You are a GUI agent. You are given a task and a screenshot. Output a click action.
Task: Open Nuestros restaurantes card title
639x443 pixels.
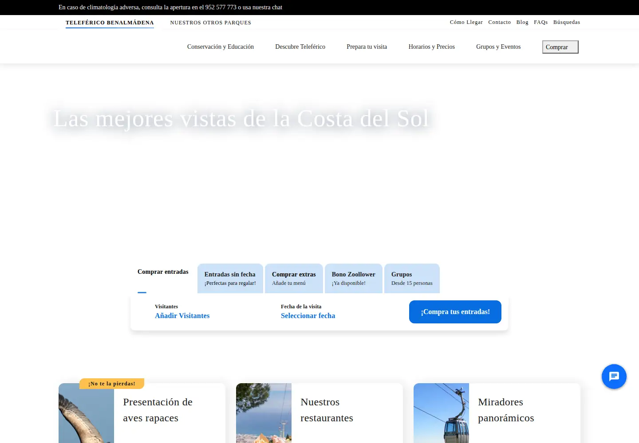327,410
